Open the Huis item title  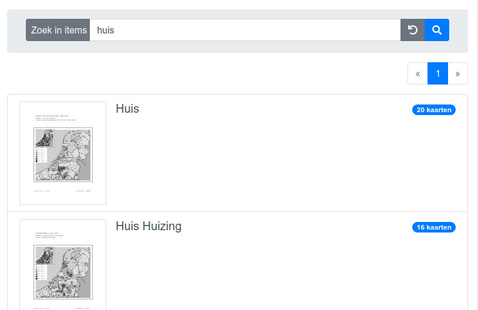coord(127,109)
